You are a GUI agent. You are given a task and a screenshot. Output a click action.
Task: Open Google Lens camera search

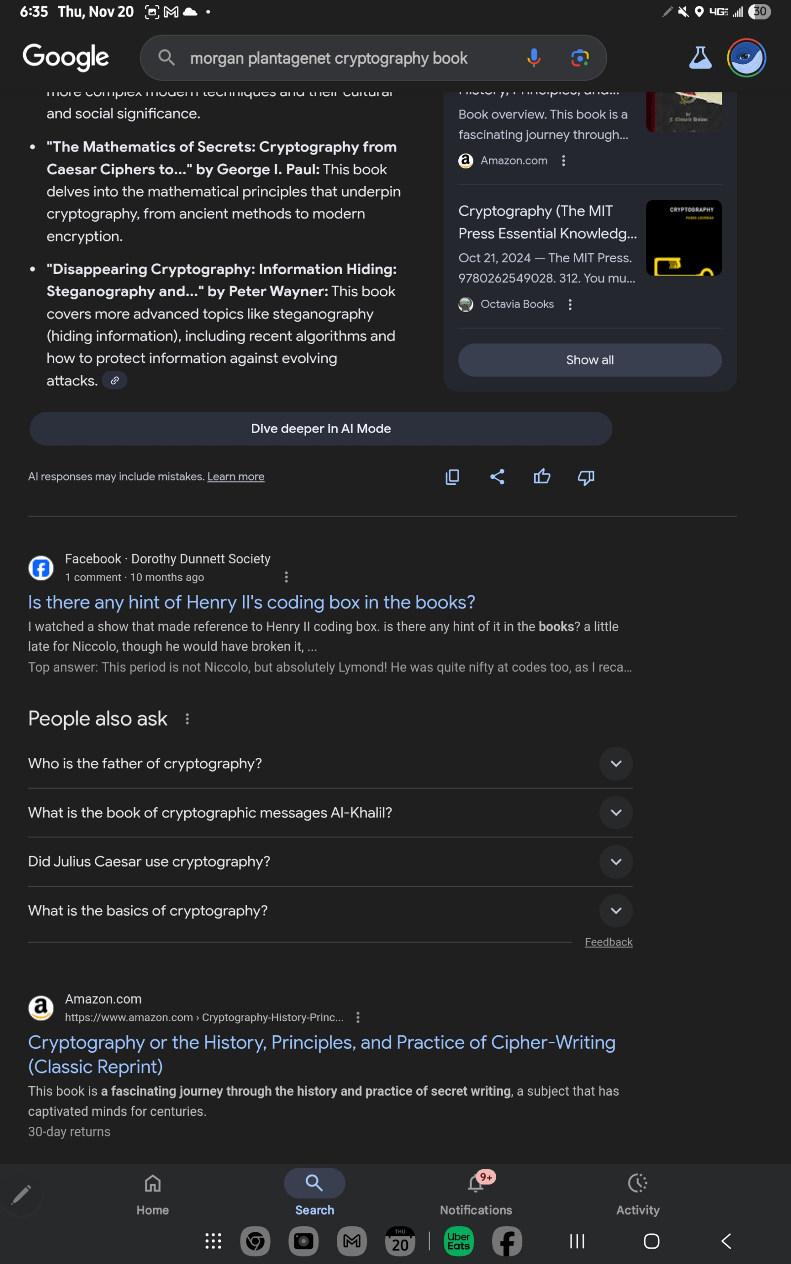tap(580, 58)
